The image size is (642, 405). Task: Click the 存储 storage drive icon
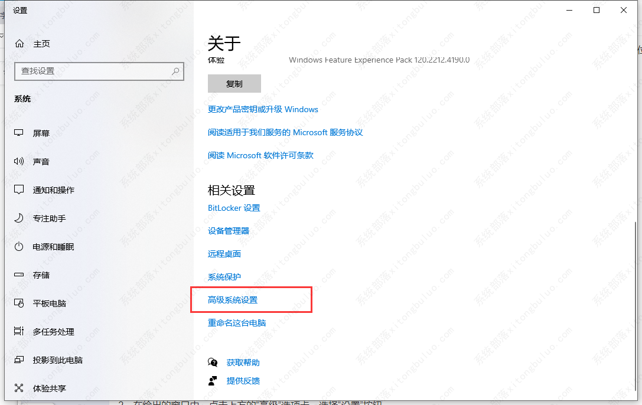click(x=19, y=275)
